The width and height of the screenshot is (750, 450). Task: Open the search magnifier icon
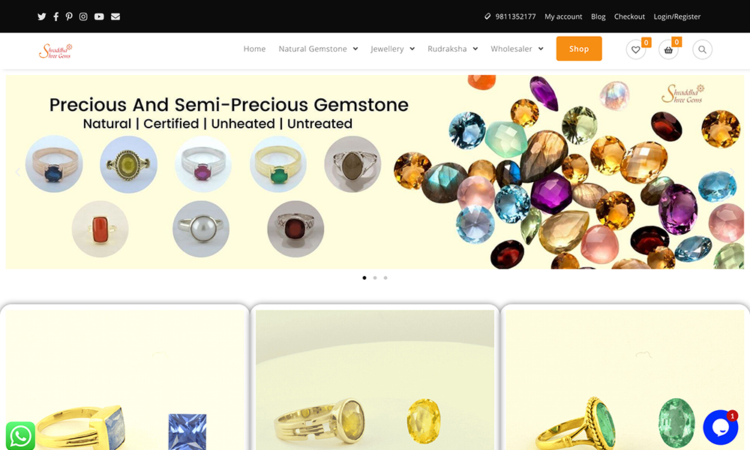pyautogui.click(x=702, y=49)
